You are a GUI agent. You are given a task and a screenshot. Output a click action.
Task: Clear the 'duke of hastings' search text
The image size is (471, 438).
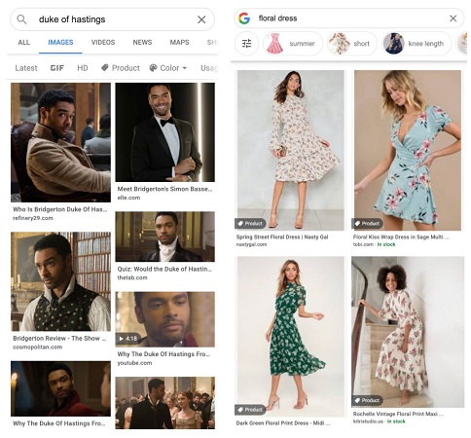coord(201,19)
